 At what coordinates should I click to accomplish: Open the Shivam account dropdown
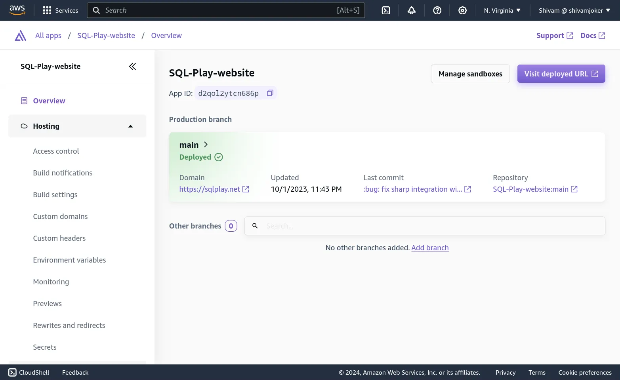pyautogui.click(x=574, y=10)
